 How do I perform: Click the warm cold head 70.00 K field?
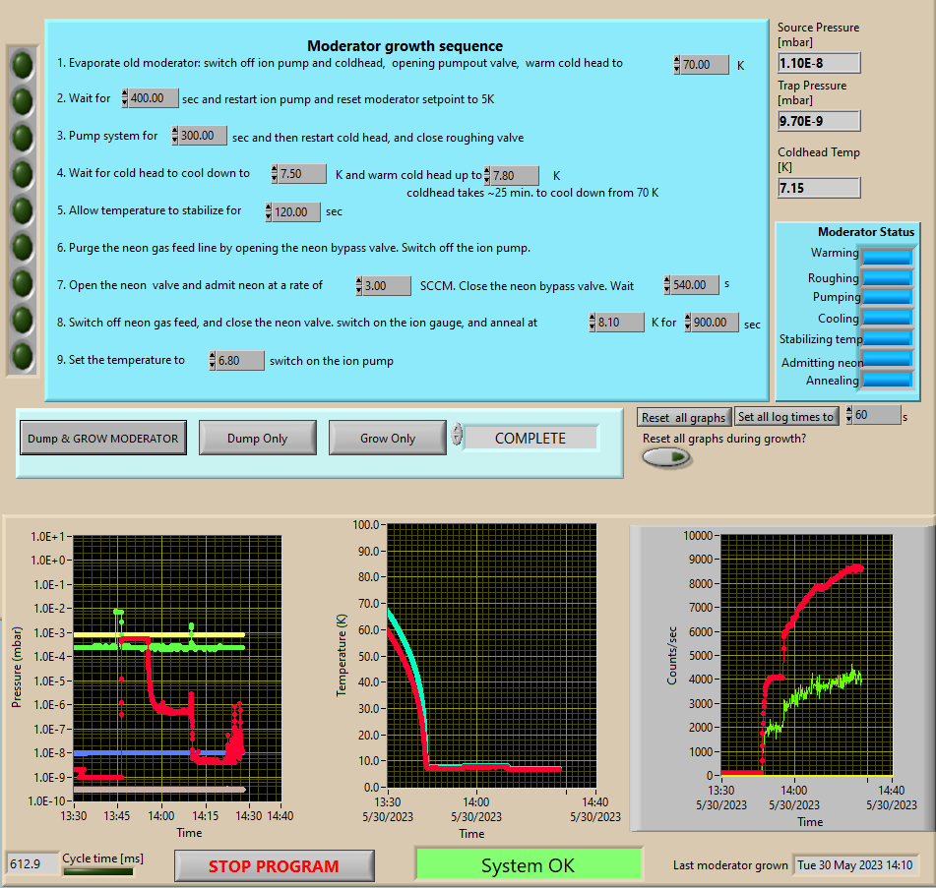pyautogui.click(x=705, y=64)
